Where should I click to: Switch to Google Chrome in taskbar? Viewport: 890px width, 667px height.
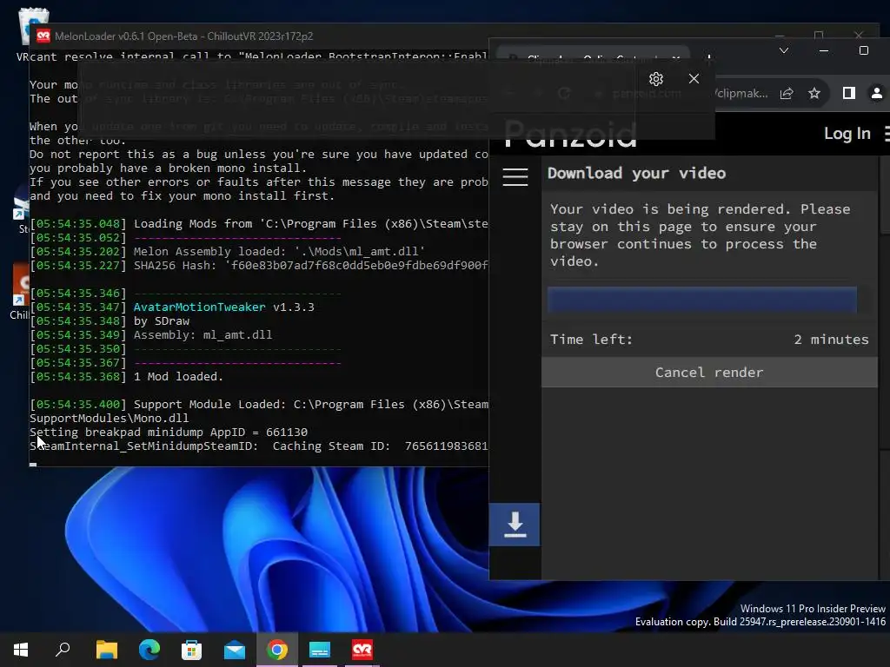277,650
